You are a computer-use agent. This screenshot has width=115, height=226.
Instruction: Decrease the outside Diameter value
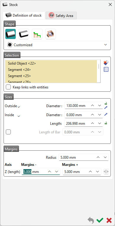100,106
